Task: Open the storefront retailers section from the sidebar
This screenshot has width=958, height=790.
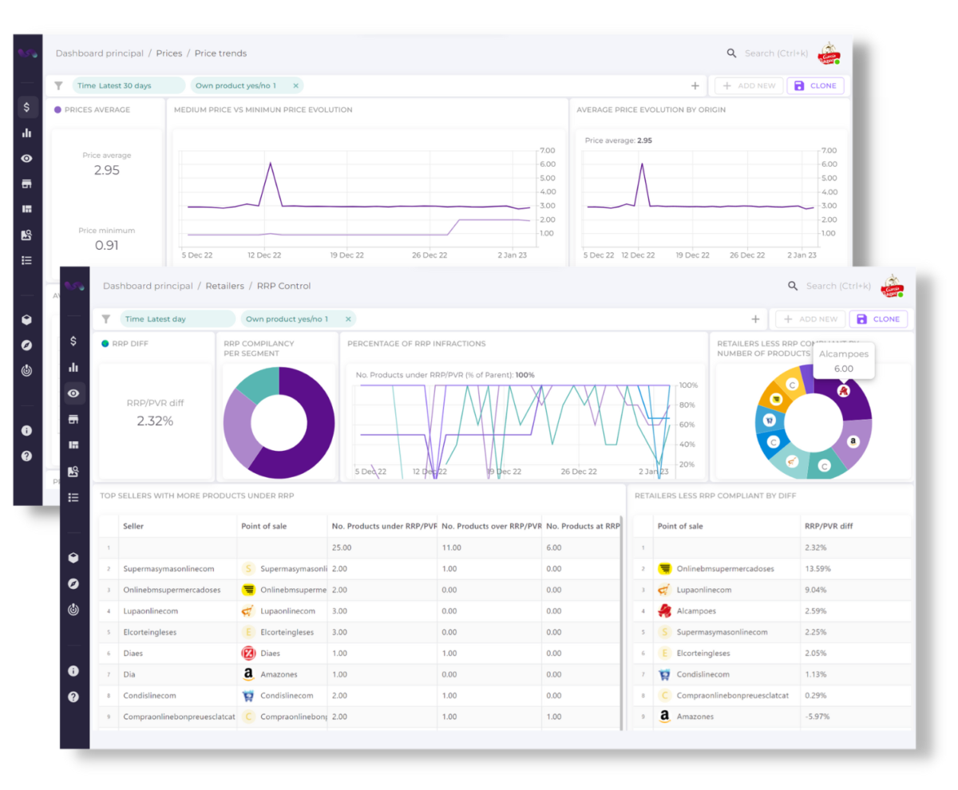Action: click(x=73, y=418)
